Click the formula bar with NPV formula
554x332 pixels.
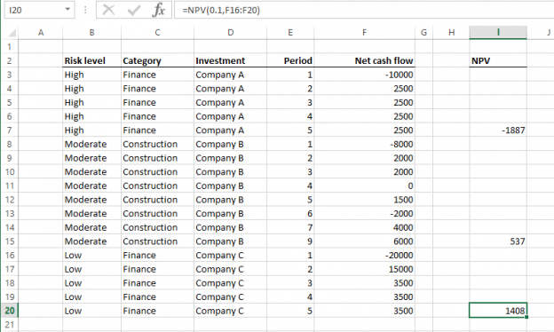(364, 10)
